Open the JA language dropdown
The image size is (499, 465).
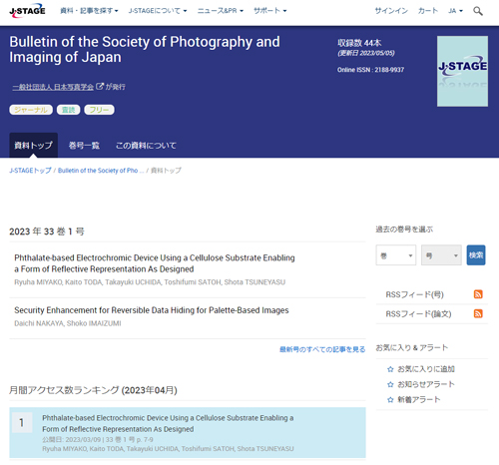[455, 11]
